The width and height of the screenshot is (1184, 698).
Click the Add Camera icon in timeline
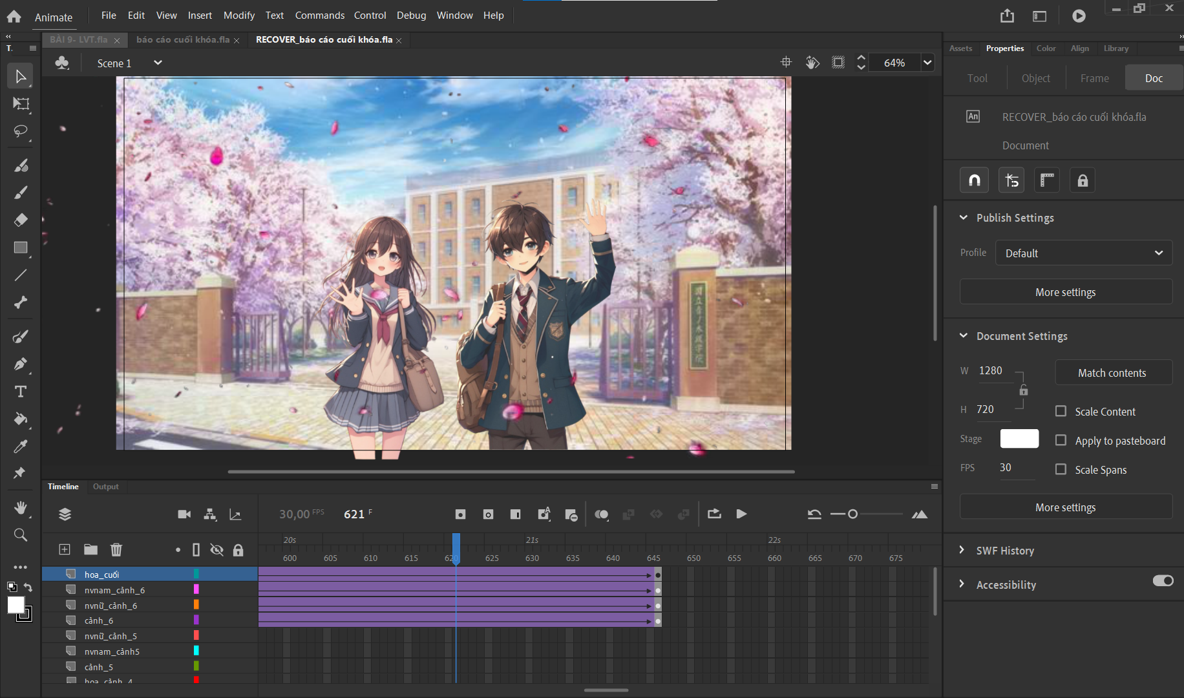tap(184, 514)
